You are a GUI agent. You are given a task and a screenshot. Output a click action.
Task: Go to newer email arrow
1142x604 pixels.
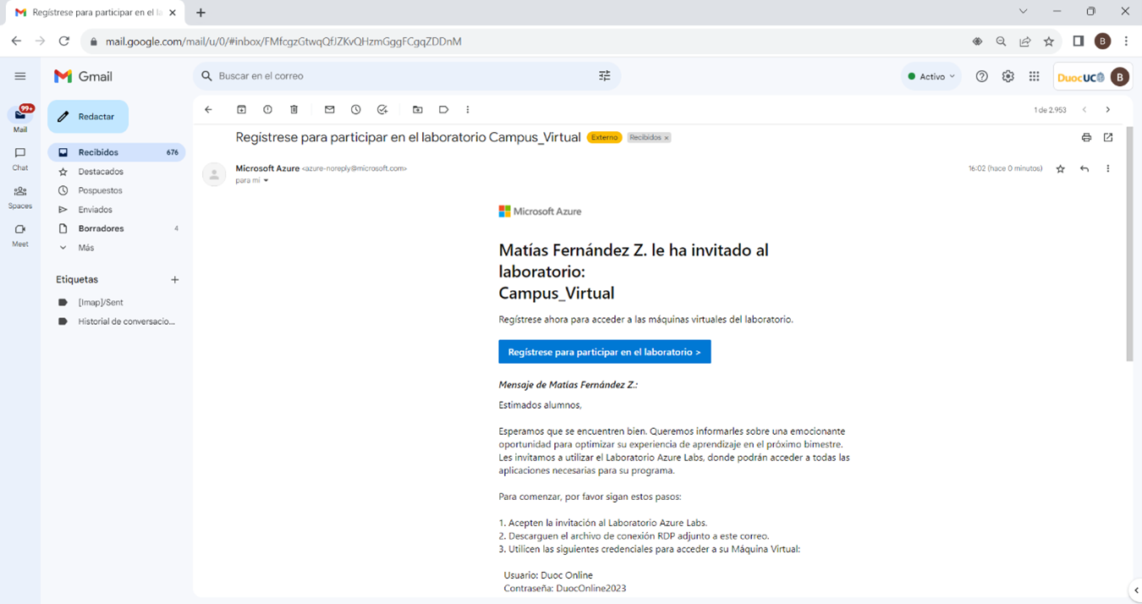tap(1084, 110)
